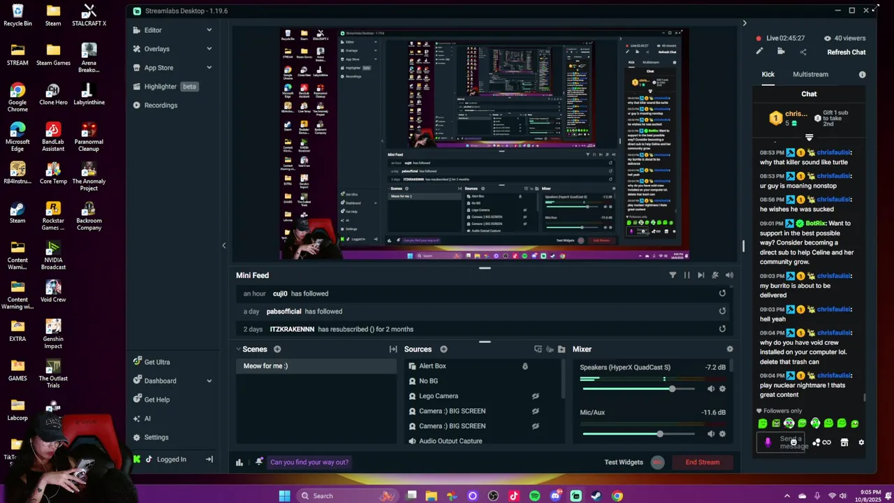This screenshot has width=894, height=503.
Task: Add a new scene with the plus icon
Action: [x=277, y=349]
